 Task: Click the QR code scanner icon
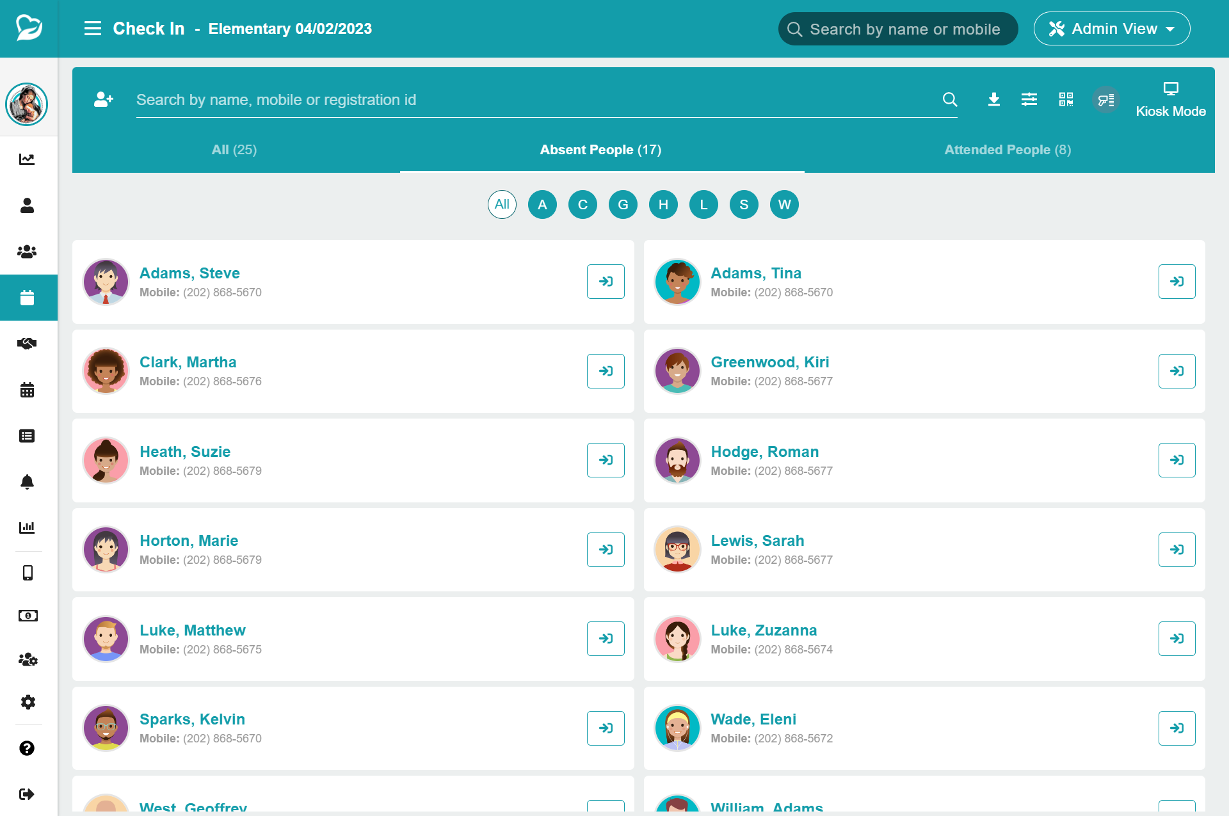click(1066, 100)
